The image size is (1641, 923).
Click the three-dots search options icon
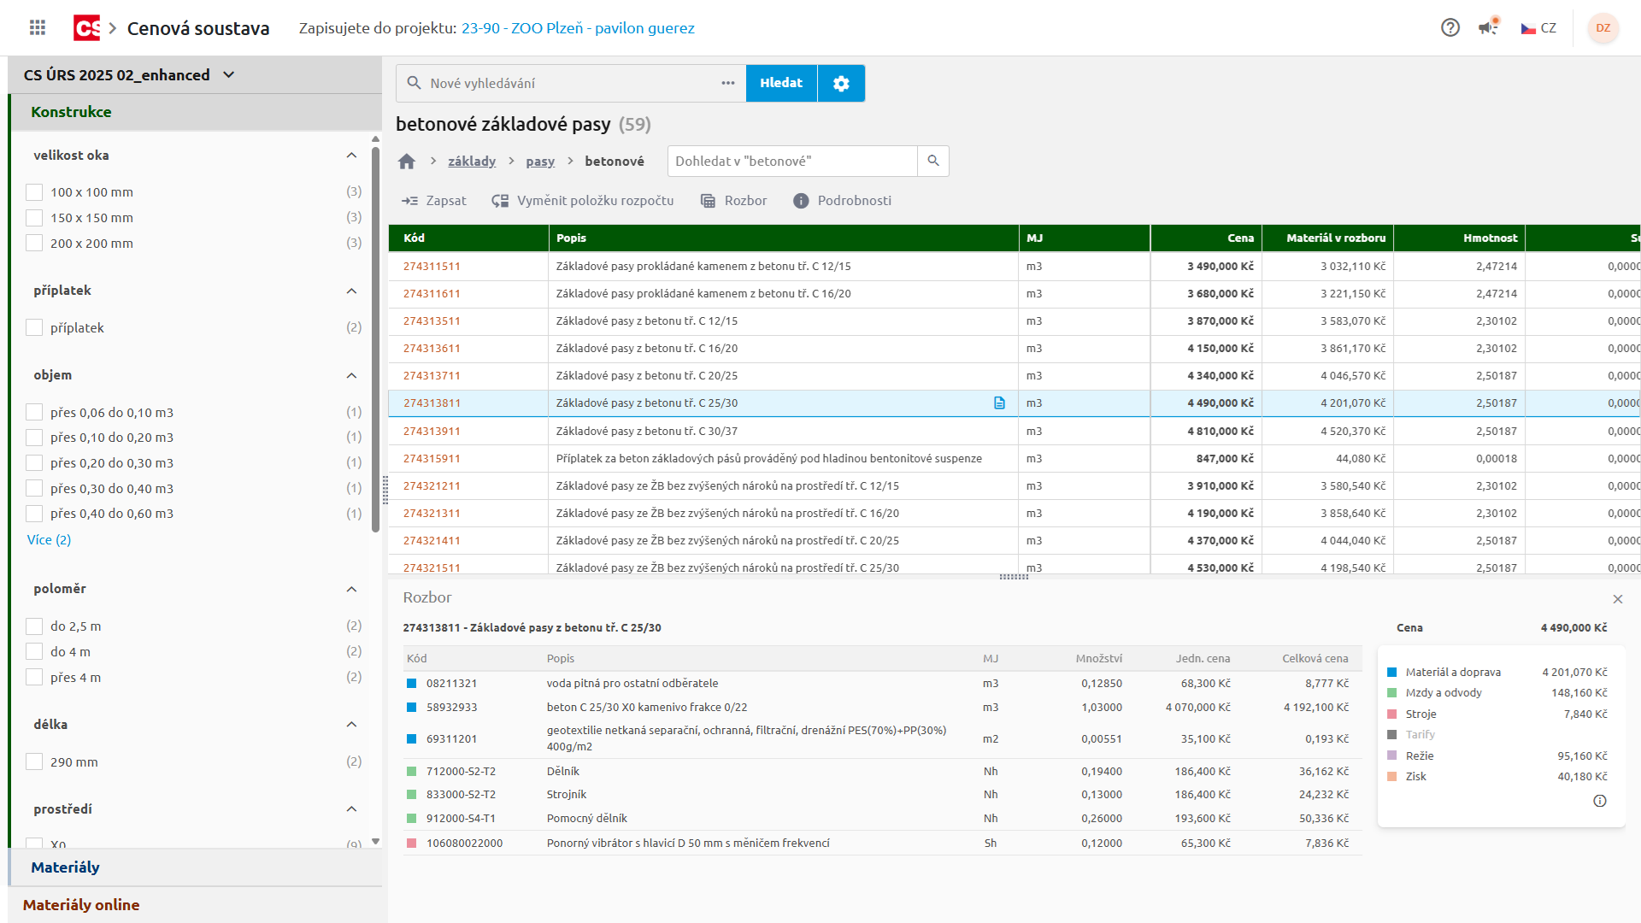point(728,84)
